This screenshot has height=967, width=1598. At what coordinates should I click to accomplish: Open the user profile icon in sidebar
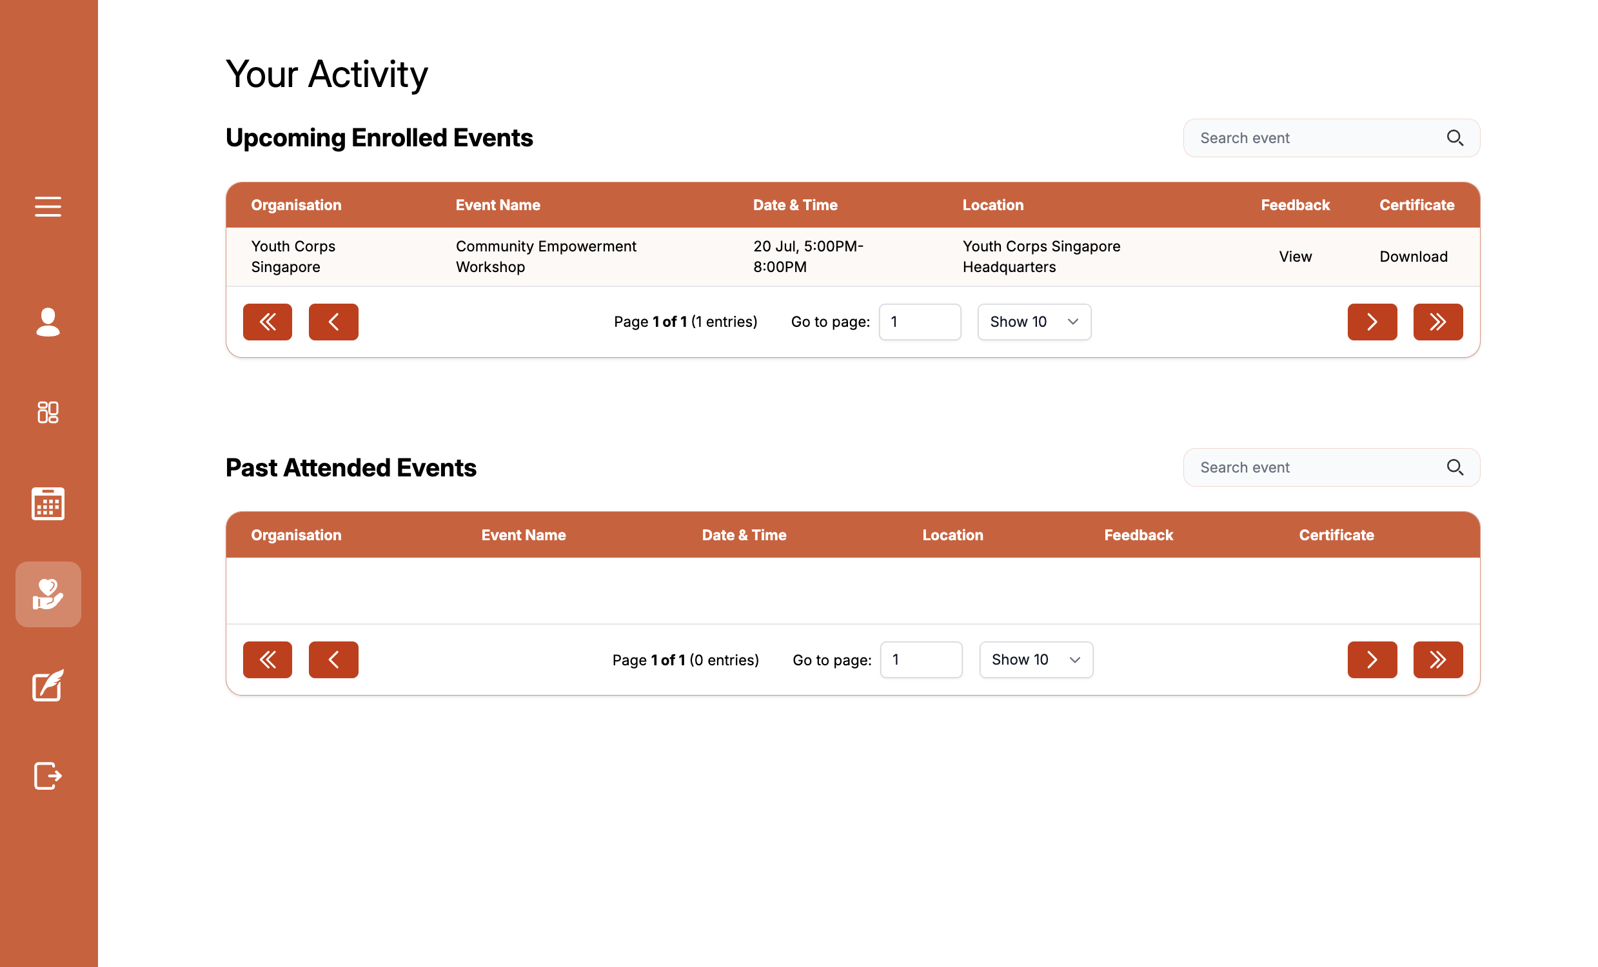point(48,322)
